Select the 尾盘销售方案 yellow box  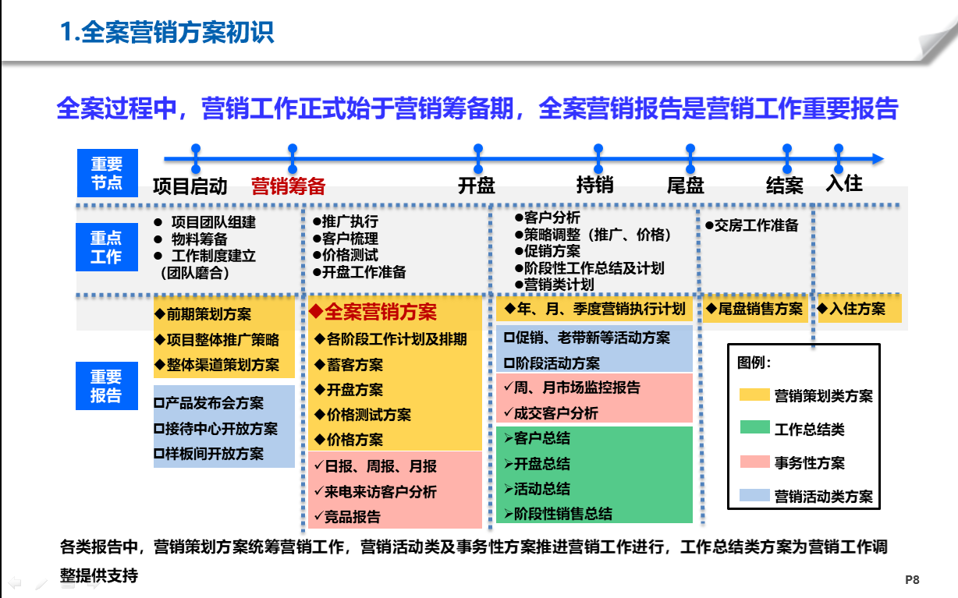point(756,309)
